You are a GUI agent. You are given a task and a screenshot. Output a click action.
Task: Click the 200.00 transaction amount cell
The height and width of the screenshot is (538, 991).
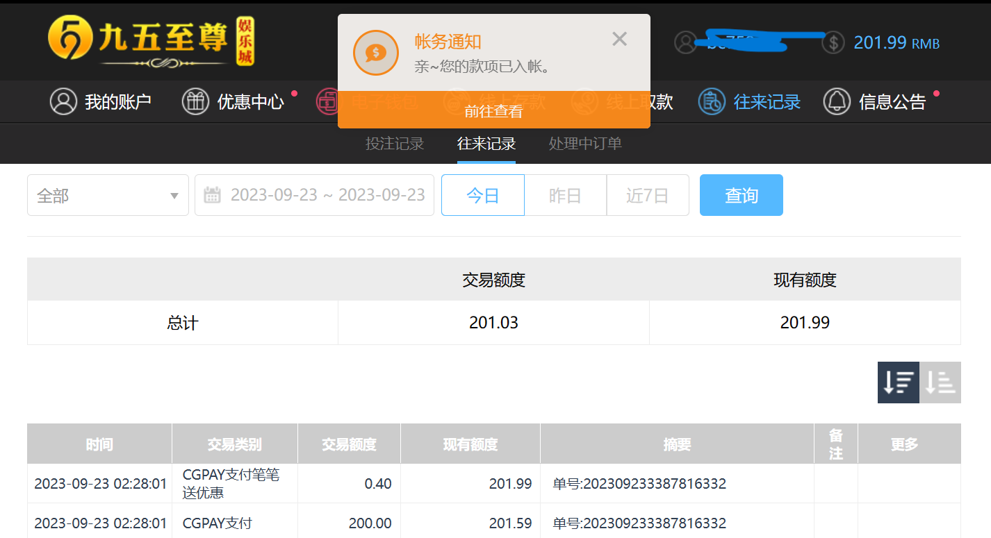click(x=349, y=523)
